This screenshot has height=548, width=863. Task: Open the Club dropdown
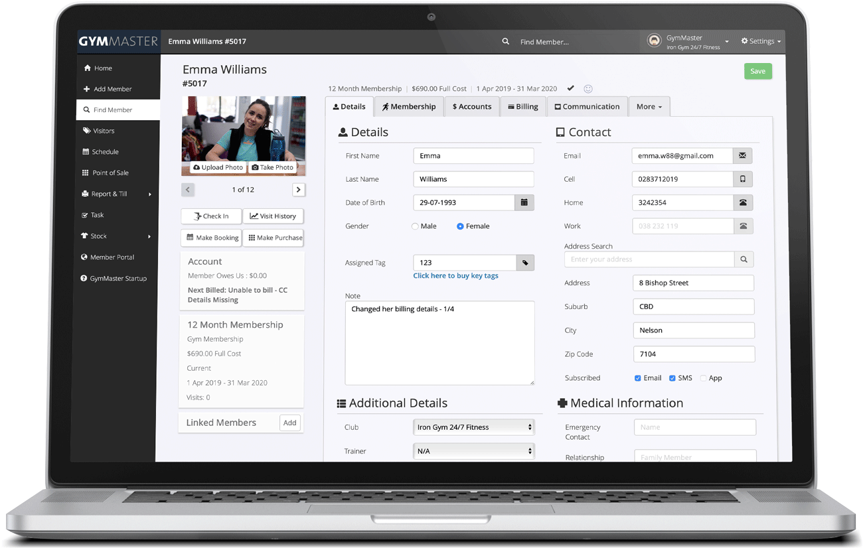point(473,427)
